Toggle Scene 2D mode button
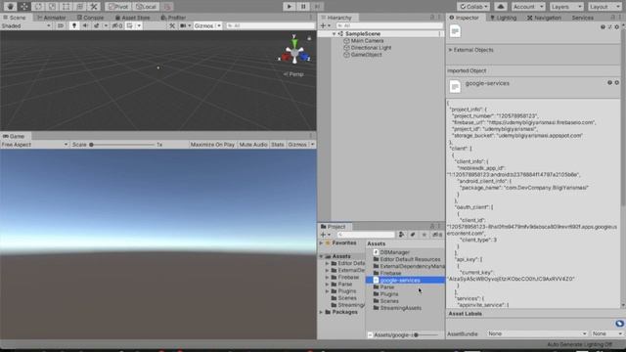 click(61, 25)
